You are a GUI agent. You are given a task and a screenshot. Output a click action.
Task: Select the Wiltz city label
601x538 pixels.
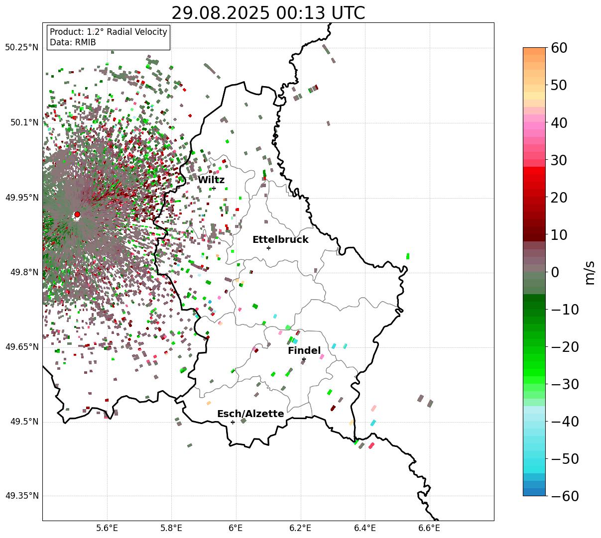(x=211, y=180)
